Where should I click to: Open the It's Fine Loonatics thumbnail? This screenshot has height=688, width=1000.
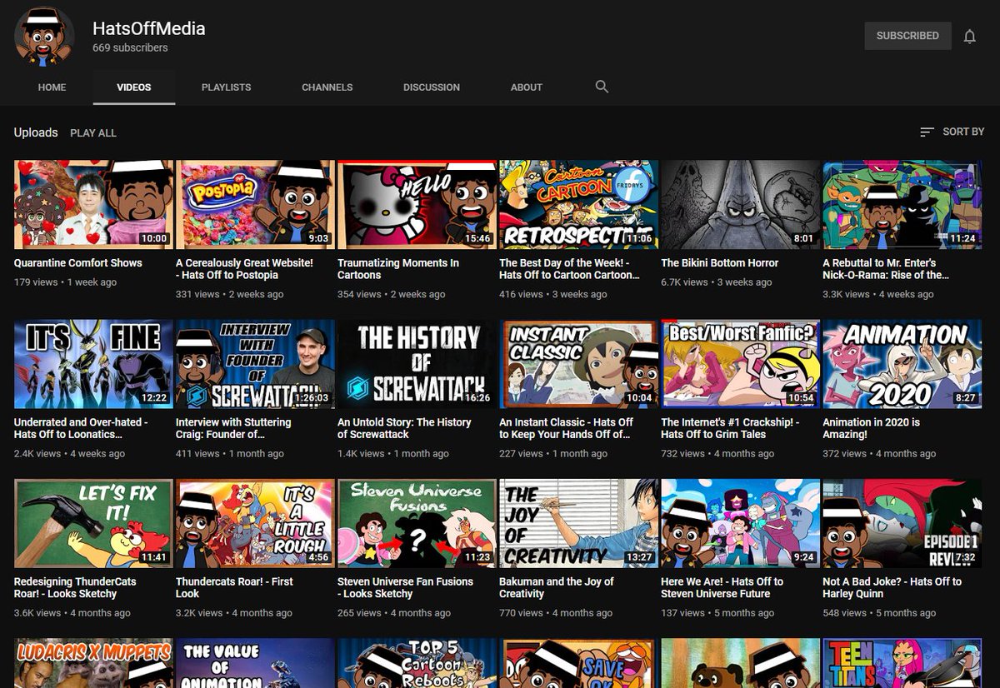tap(93, 364)
